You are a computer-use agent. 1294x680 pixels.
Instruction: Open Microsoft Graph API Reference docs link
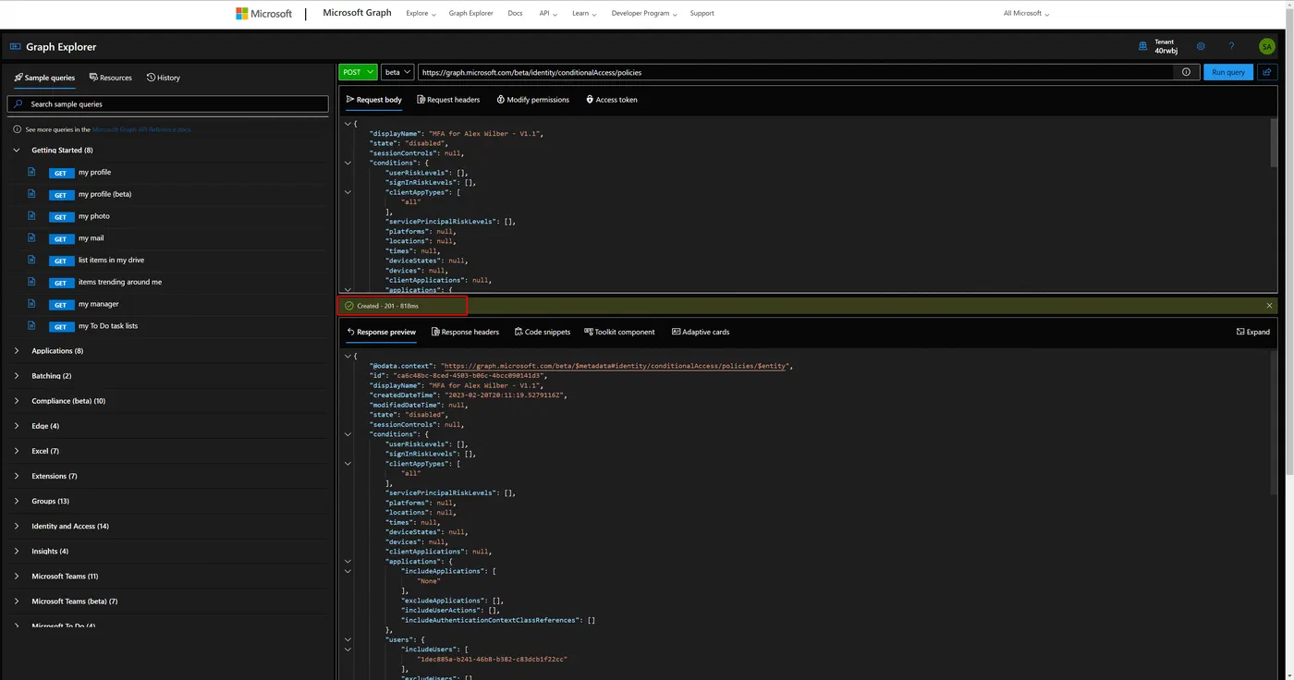point(141,129)
